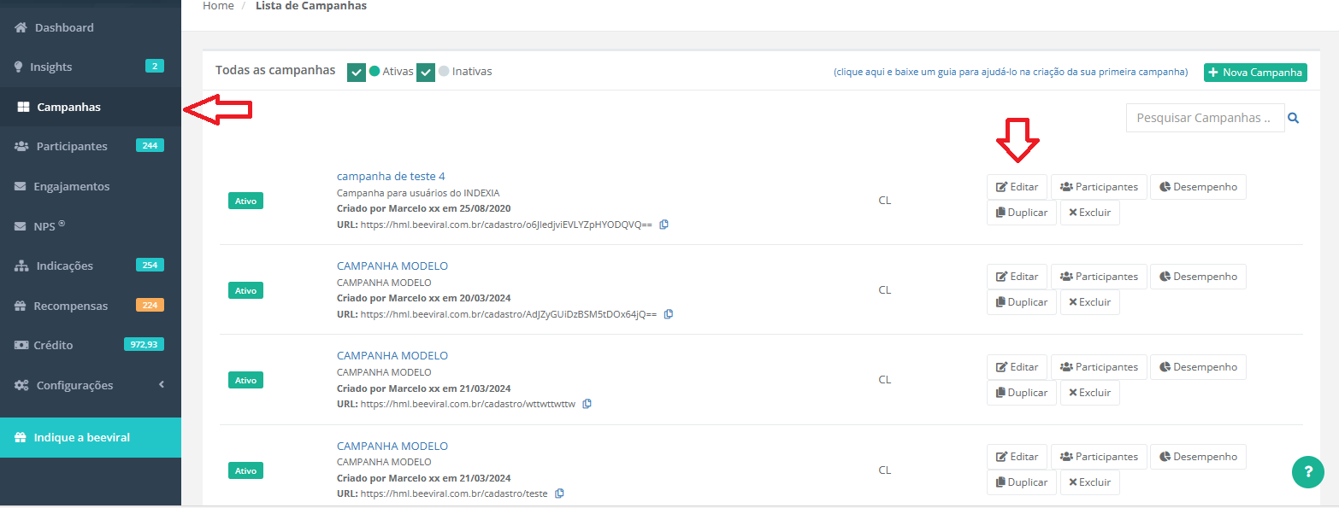Toggle the Ativas campaigns checkbox
This screenshot has height=508, width=1339.
(357, 73)
